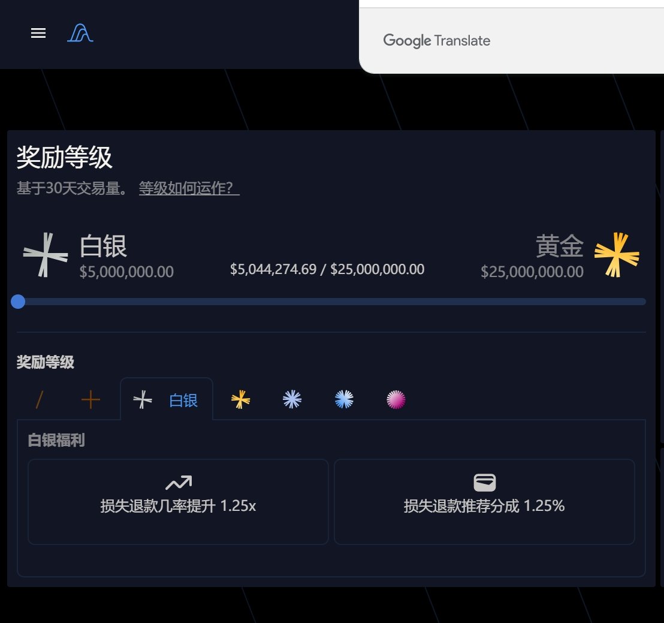The height and width of the screenshot is (623, 664).
Task: Switch to the 白银 tier tab
Action: pyautogui.click(x=166, y=400)
